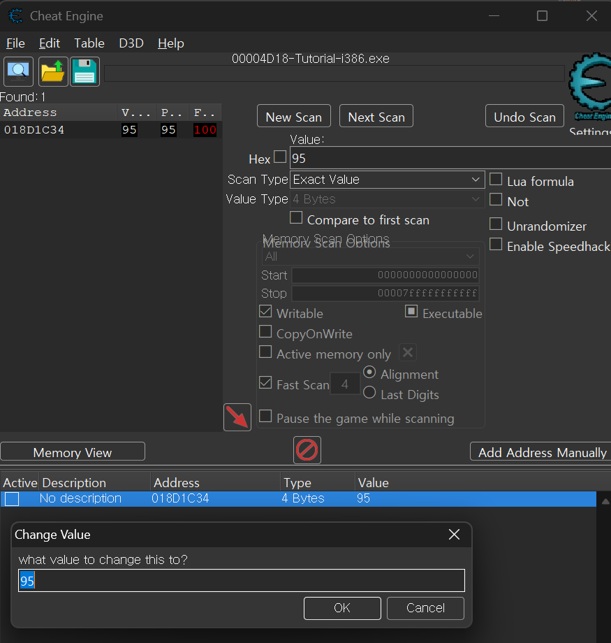The width and height of the screenshot is (611, 643).
Task: Open the Table menu
Action: (89, 43)
